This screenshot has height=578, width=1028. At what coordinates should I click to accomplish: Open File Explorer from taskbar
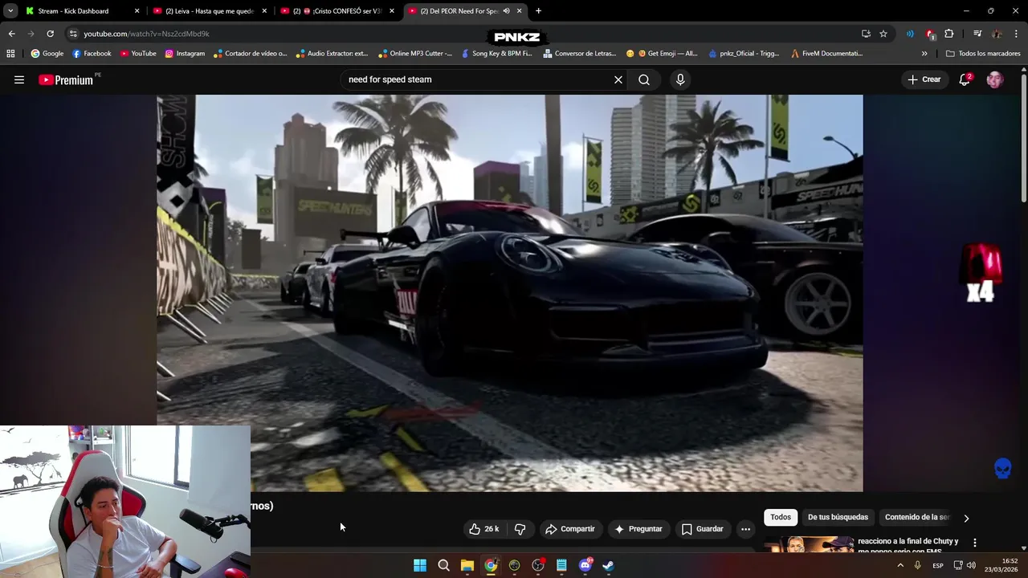pyautogui.click(x=467, y=565)
